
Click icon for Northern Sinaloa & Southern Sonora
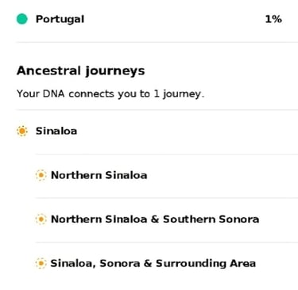tap(41, 219)
